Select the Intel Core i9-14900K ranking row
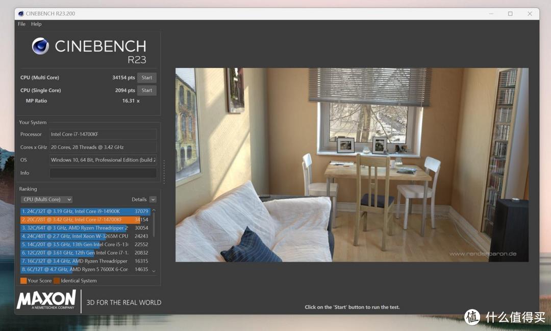 tap(85, 211)
